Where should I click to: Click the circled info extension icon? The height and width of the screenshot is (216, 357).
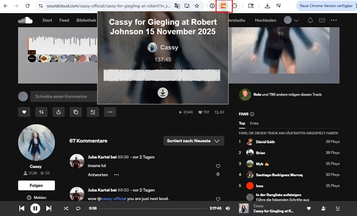tap(212, 6)
